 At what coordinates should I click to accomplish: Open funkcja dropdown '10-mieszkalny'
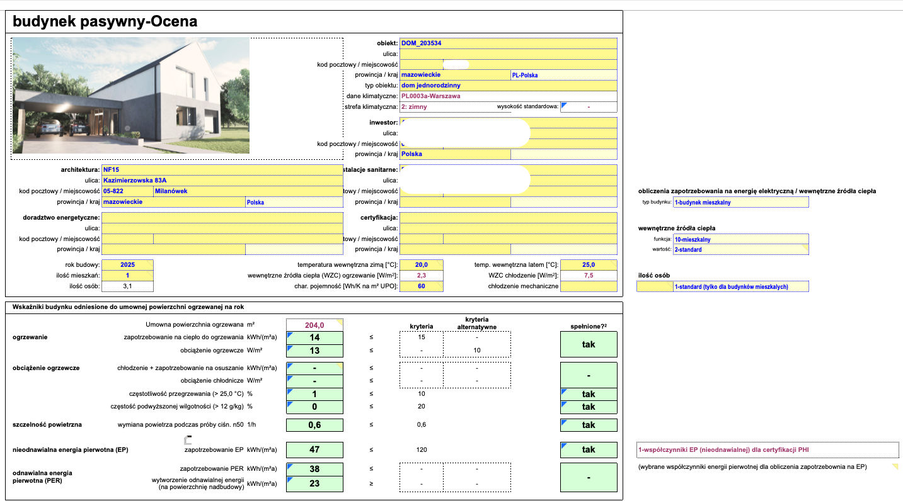coord(740,239)
